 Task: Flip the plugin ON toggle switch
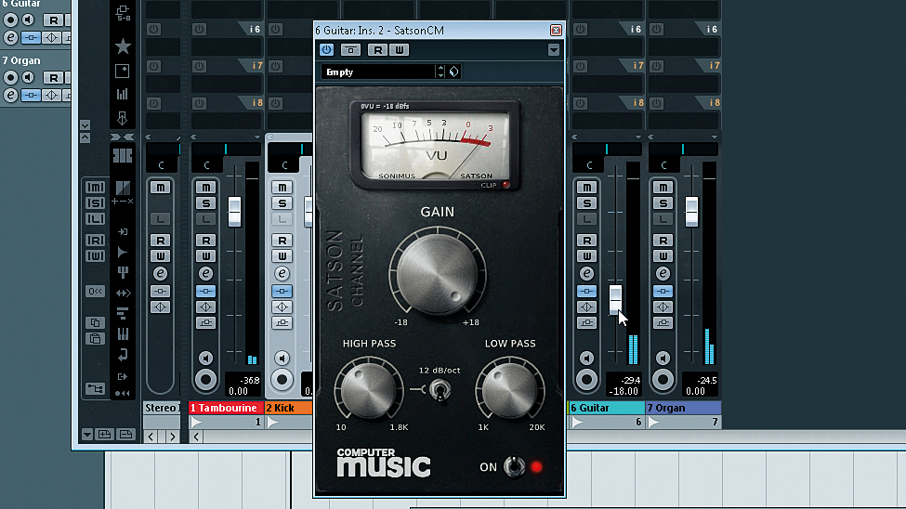[x=514, y=466]
